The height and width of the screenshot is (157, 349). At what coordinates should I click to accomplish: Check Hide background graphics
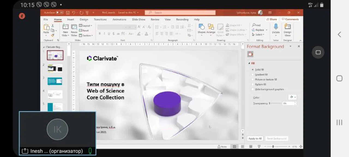tap(253, 89)
